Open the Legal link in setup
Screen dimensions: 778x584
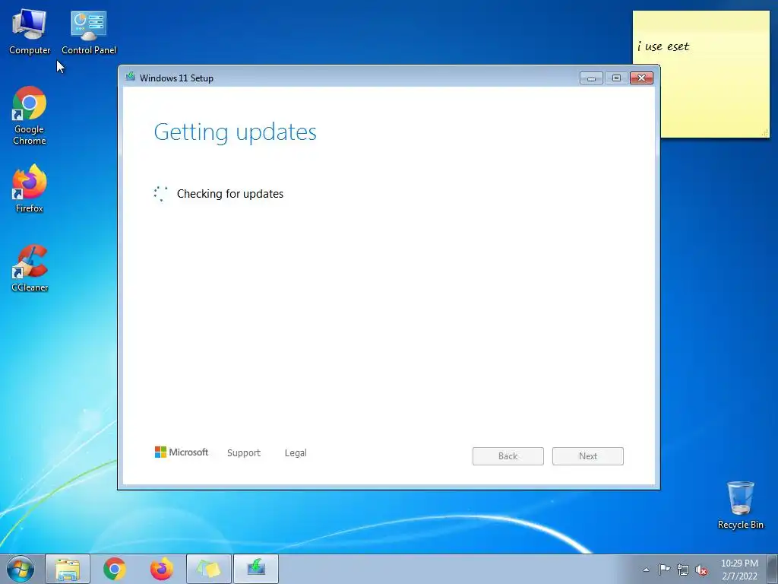pyautogui.click(x=296, y=453)
